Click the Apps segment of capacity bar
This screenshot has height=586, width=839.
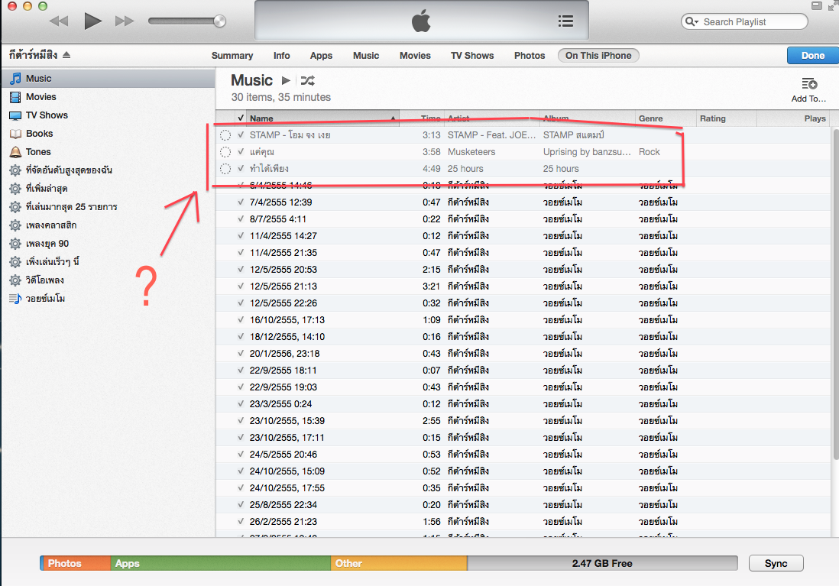pyautogui.click(x=221, y=563)
